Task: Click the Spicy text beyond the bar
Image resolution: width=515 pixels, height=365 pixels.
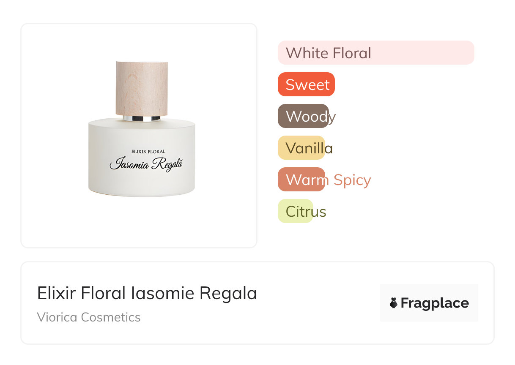Action: point(352,180)
